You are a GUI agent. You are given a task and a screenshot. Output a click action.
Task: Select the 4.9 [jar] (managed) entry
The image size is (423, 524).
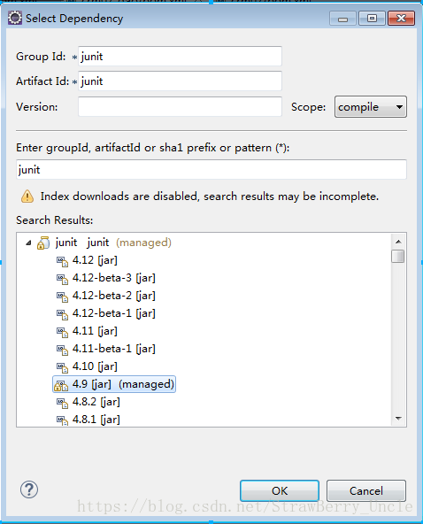coord(114,384)
